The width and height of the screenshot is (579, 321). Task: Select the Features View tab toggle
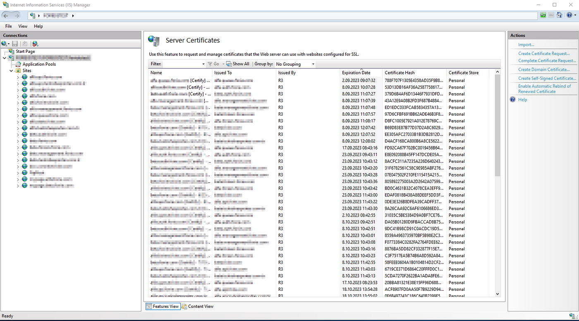tap(162, 306)
